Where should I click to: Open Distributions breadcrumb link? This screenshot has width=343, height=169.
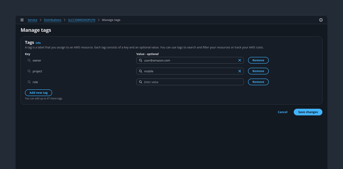pos(52,20)
